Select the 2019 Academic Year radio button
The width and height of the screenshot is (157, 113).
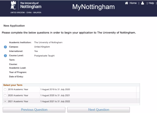click(x=5, y=90)
